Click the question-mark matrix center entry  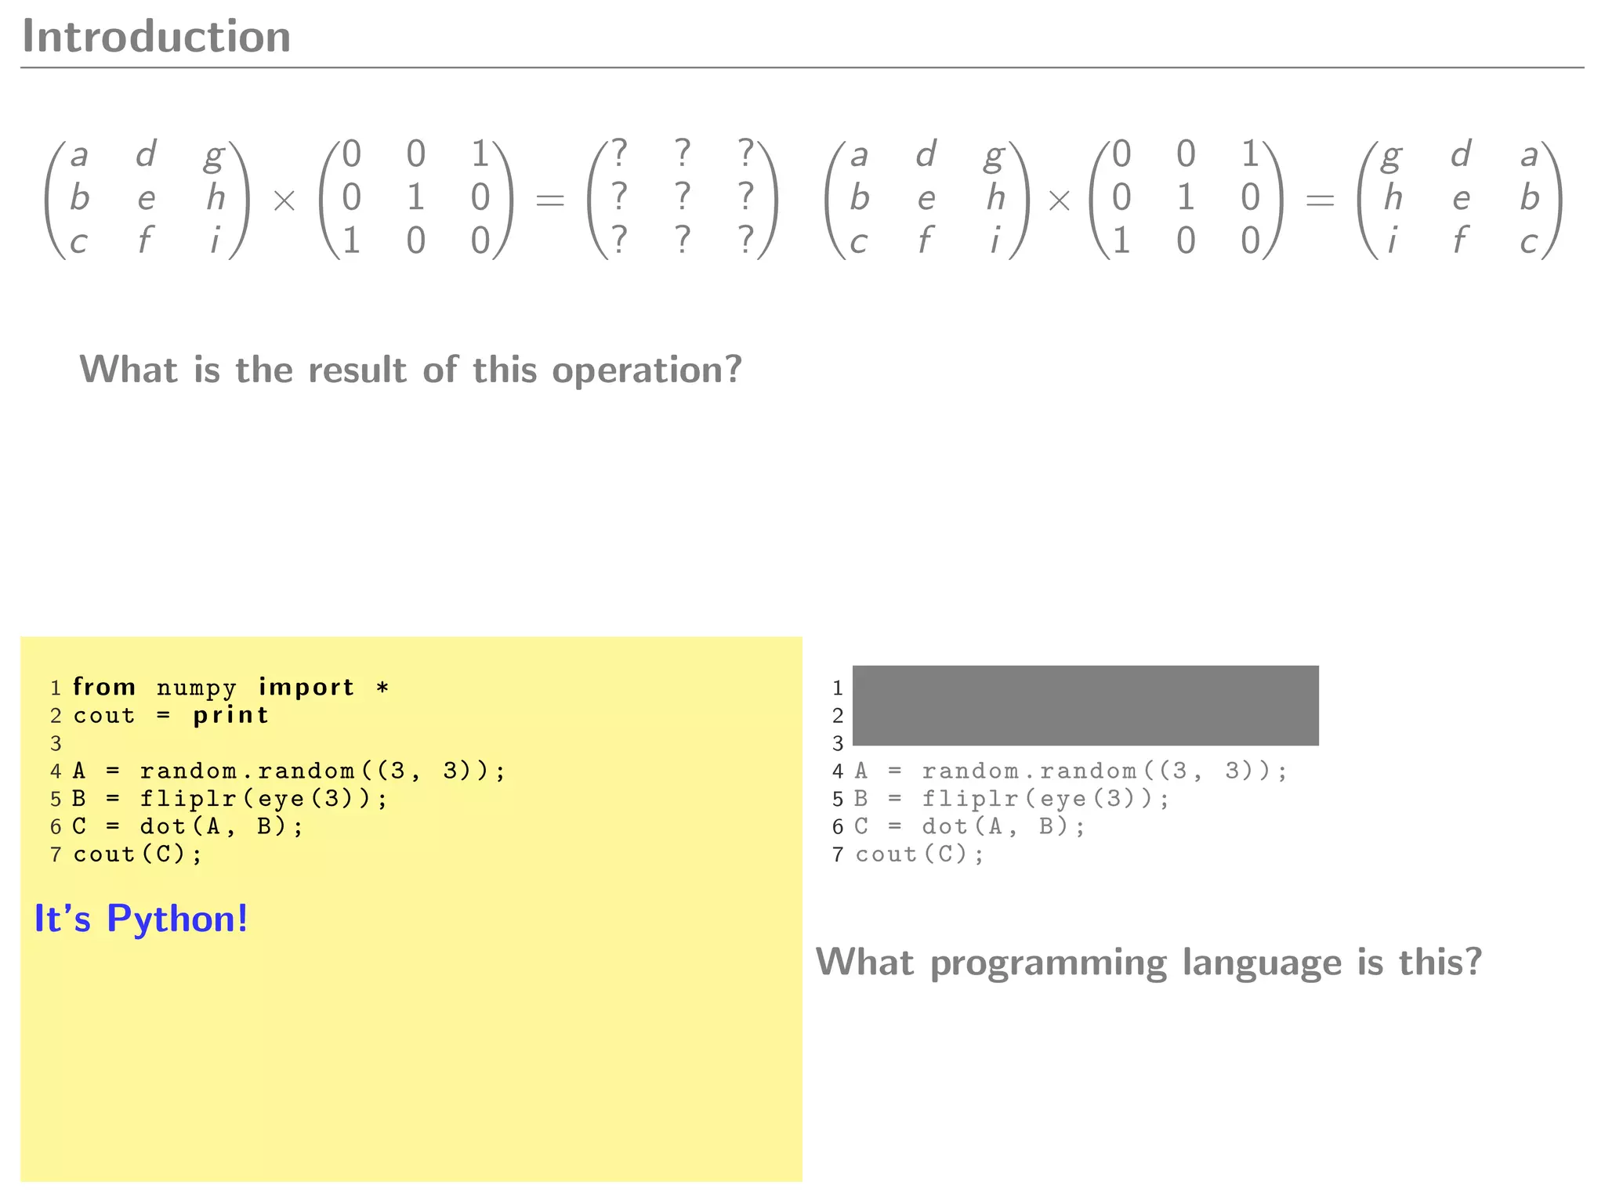coord(683,196)
